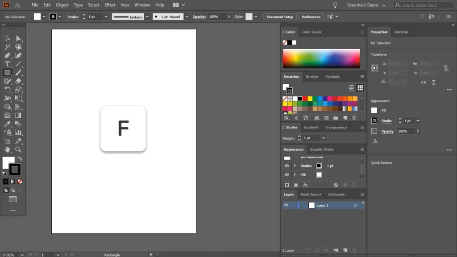Activate the Zoom tool
The height and width of the screenshot is (257, 457).
(18, 149)
